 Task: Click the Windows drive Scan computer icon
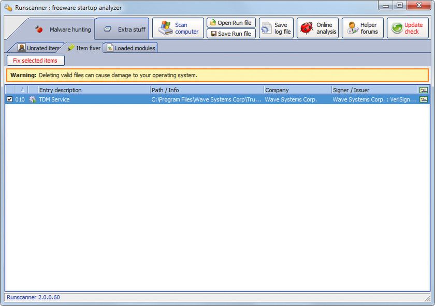pyautogui.click(x=166, y=28)
